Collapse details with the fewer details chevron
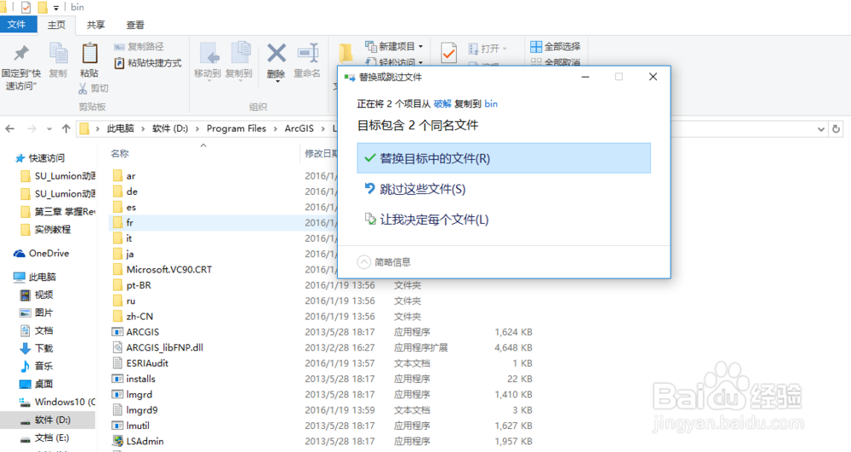Viewport: 851px width, 452px height. (363, 262)
